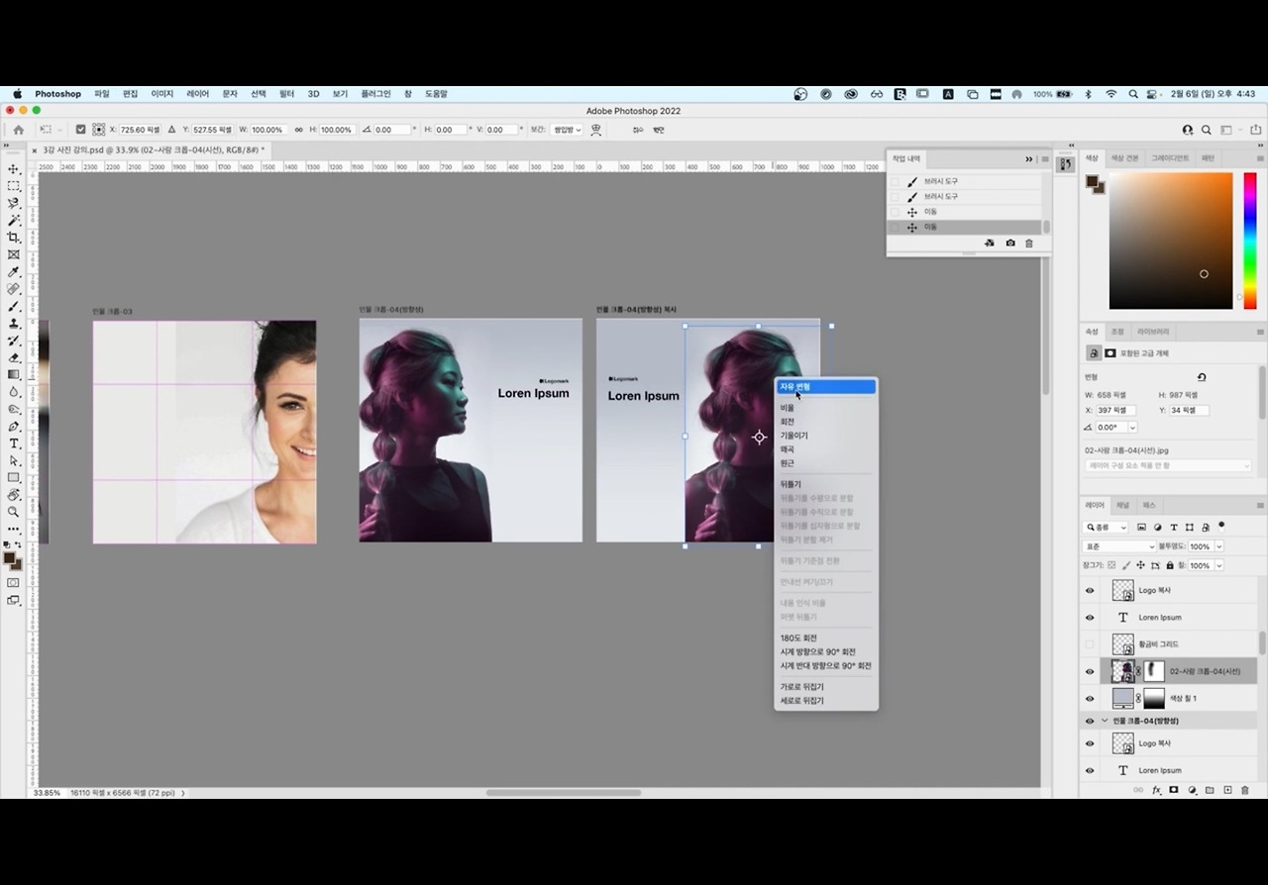Viewport: 1268px width, 885px height.
Task: Open the layer filter 종류 dropdown
Action: click(1107, 528)
